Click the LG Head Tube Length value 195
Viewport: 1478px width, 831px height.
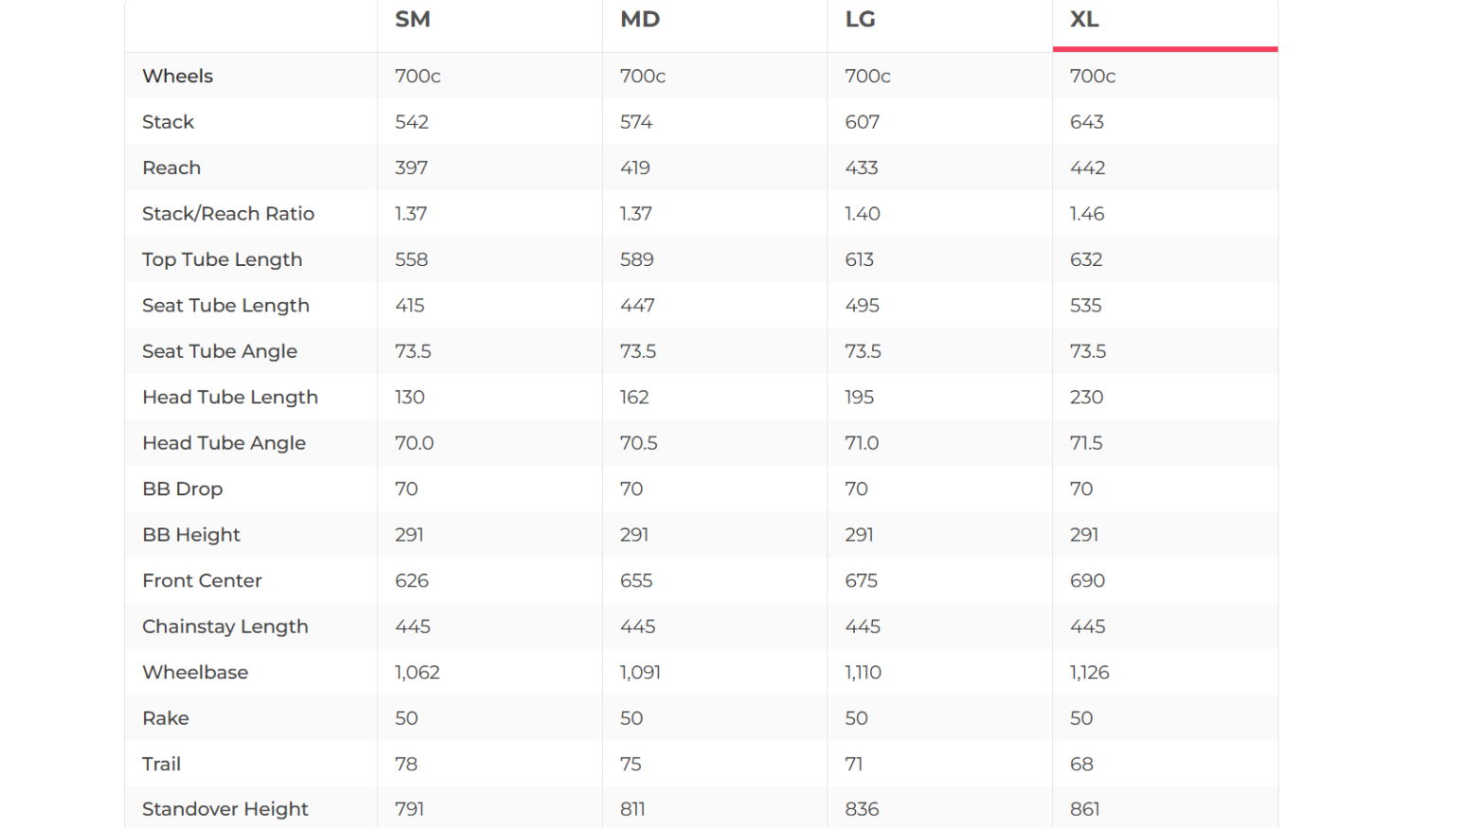pyautogui.click(x=859, y=398)
